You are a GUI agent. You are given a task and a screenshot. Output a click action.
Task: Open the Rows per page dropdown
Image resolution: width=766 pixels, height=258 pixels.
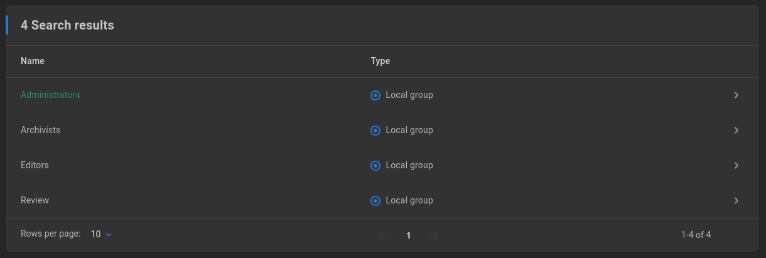(x=101, y=234)
